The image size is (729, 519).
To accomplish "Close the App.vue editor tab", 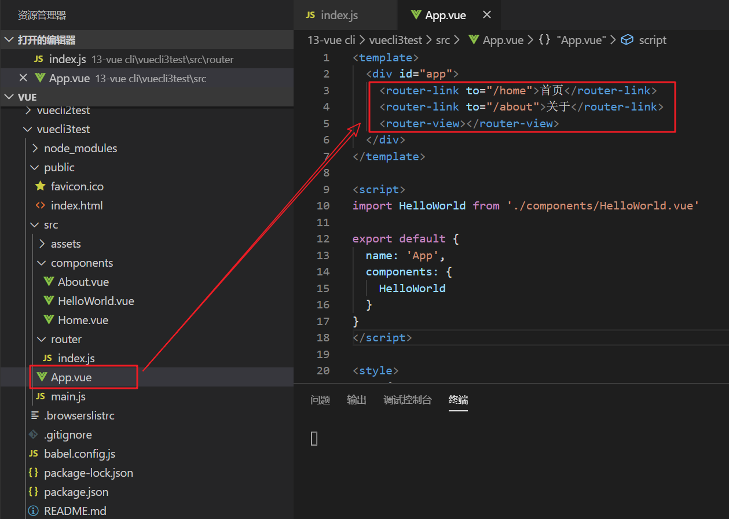I will click(487, 15).
